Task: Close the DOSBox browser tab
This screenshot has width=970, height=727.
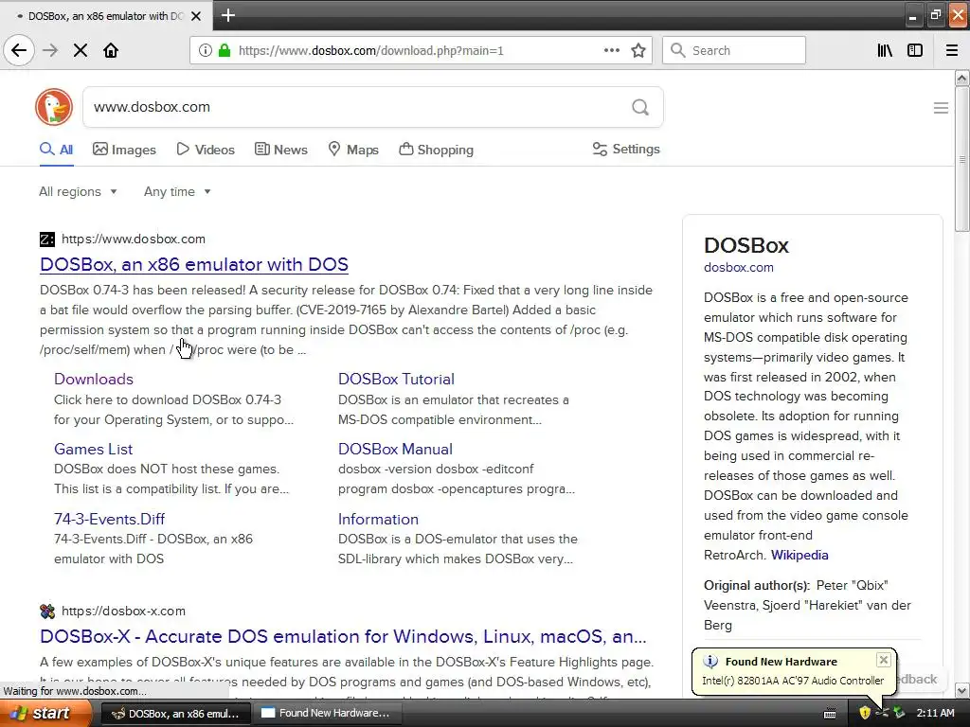Action: click(x=195, y=16)
